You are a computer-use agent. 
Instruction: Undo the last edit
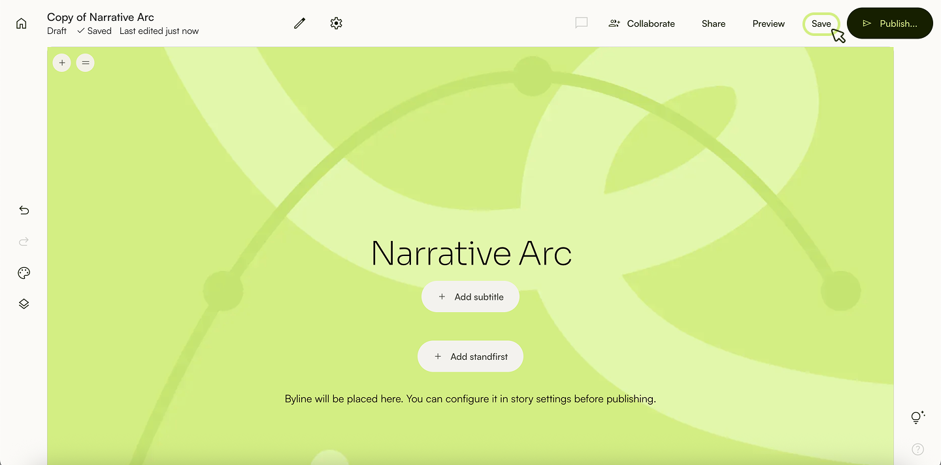24,210
